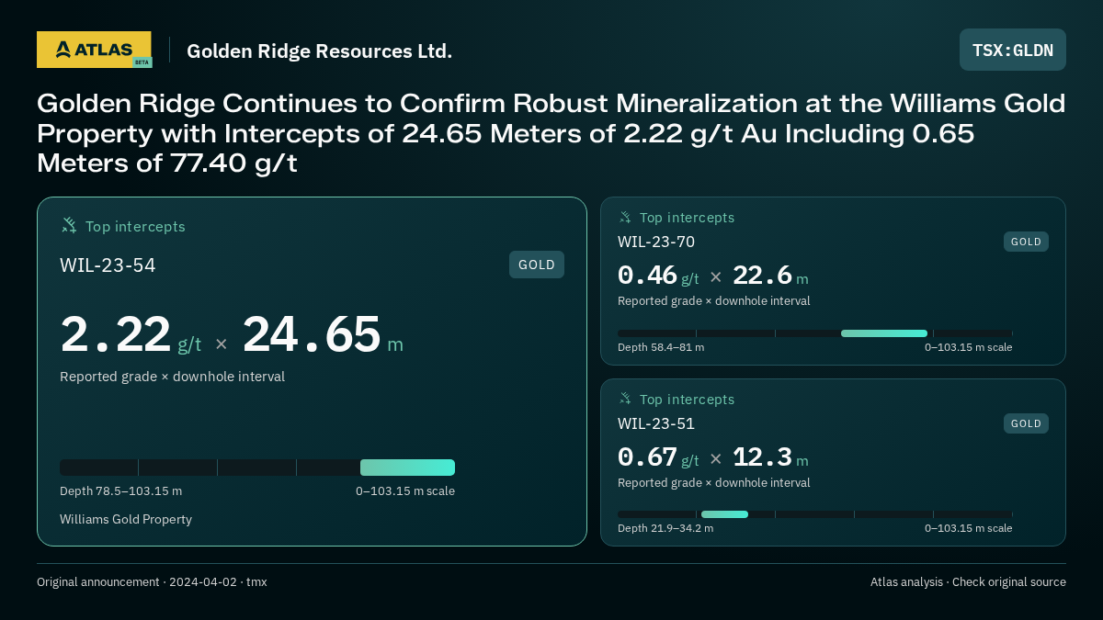Select hole ID WIL-23-70

tap(656, 242)
